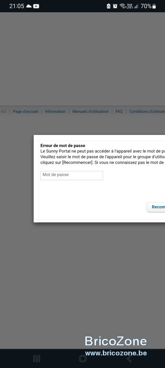
Task: Tap the alarm icon in status bar
Action: click(x=115, y=6)
